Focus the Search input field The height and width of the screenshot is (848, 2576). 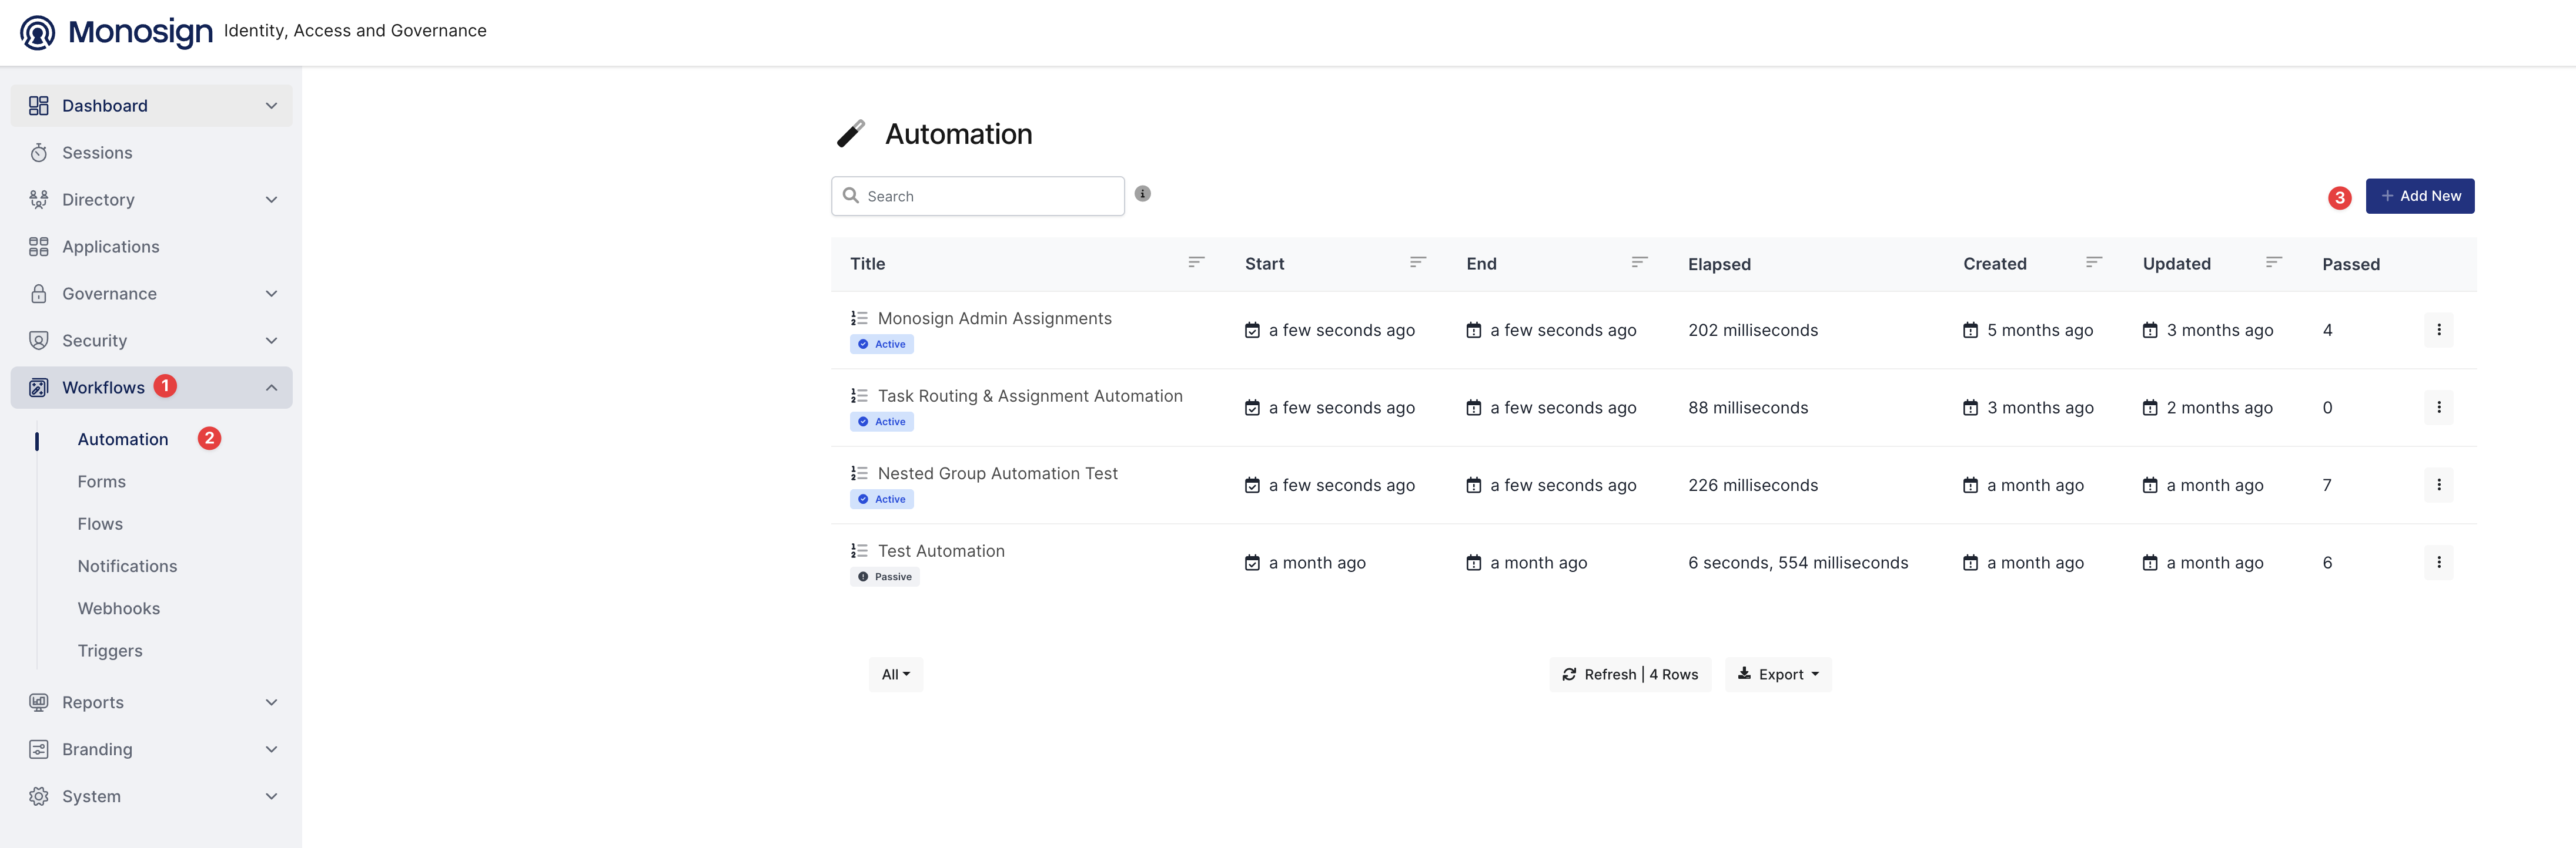coord(977,196)
